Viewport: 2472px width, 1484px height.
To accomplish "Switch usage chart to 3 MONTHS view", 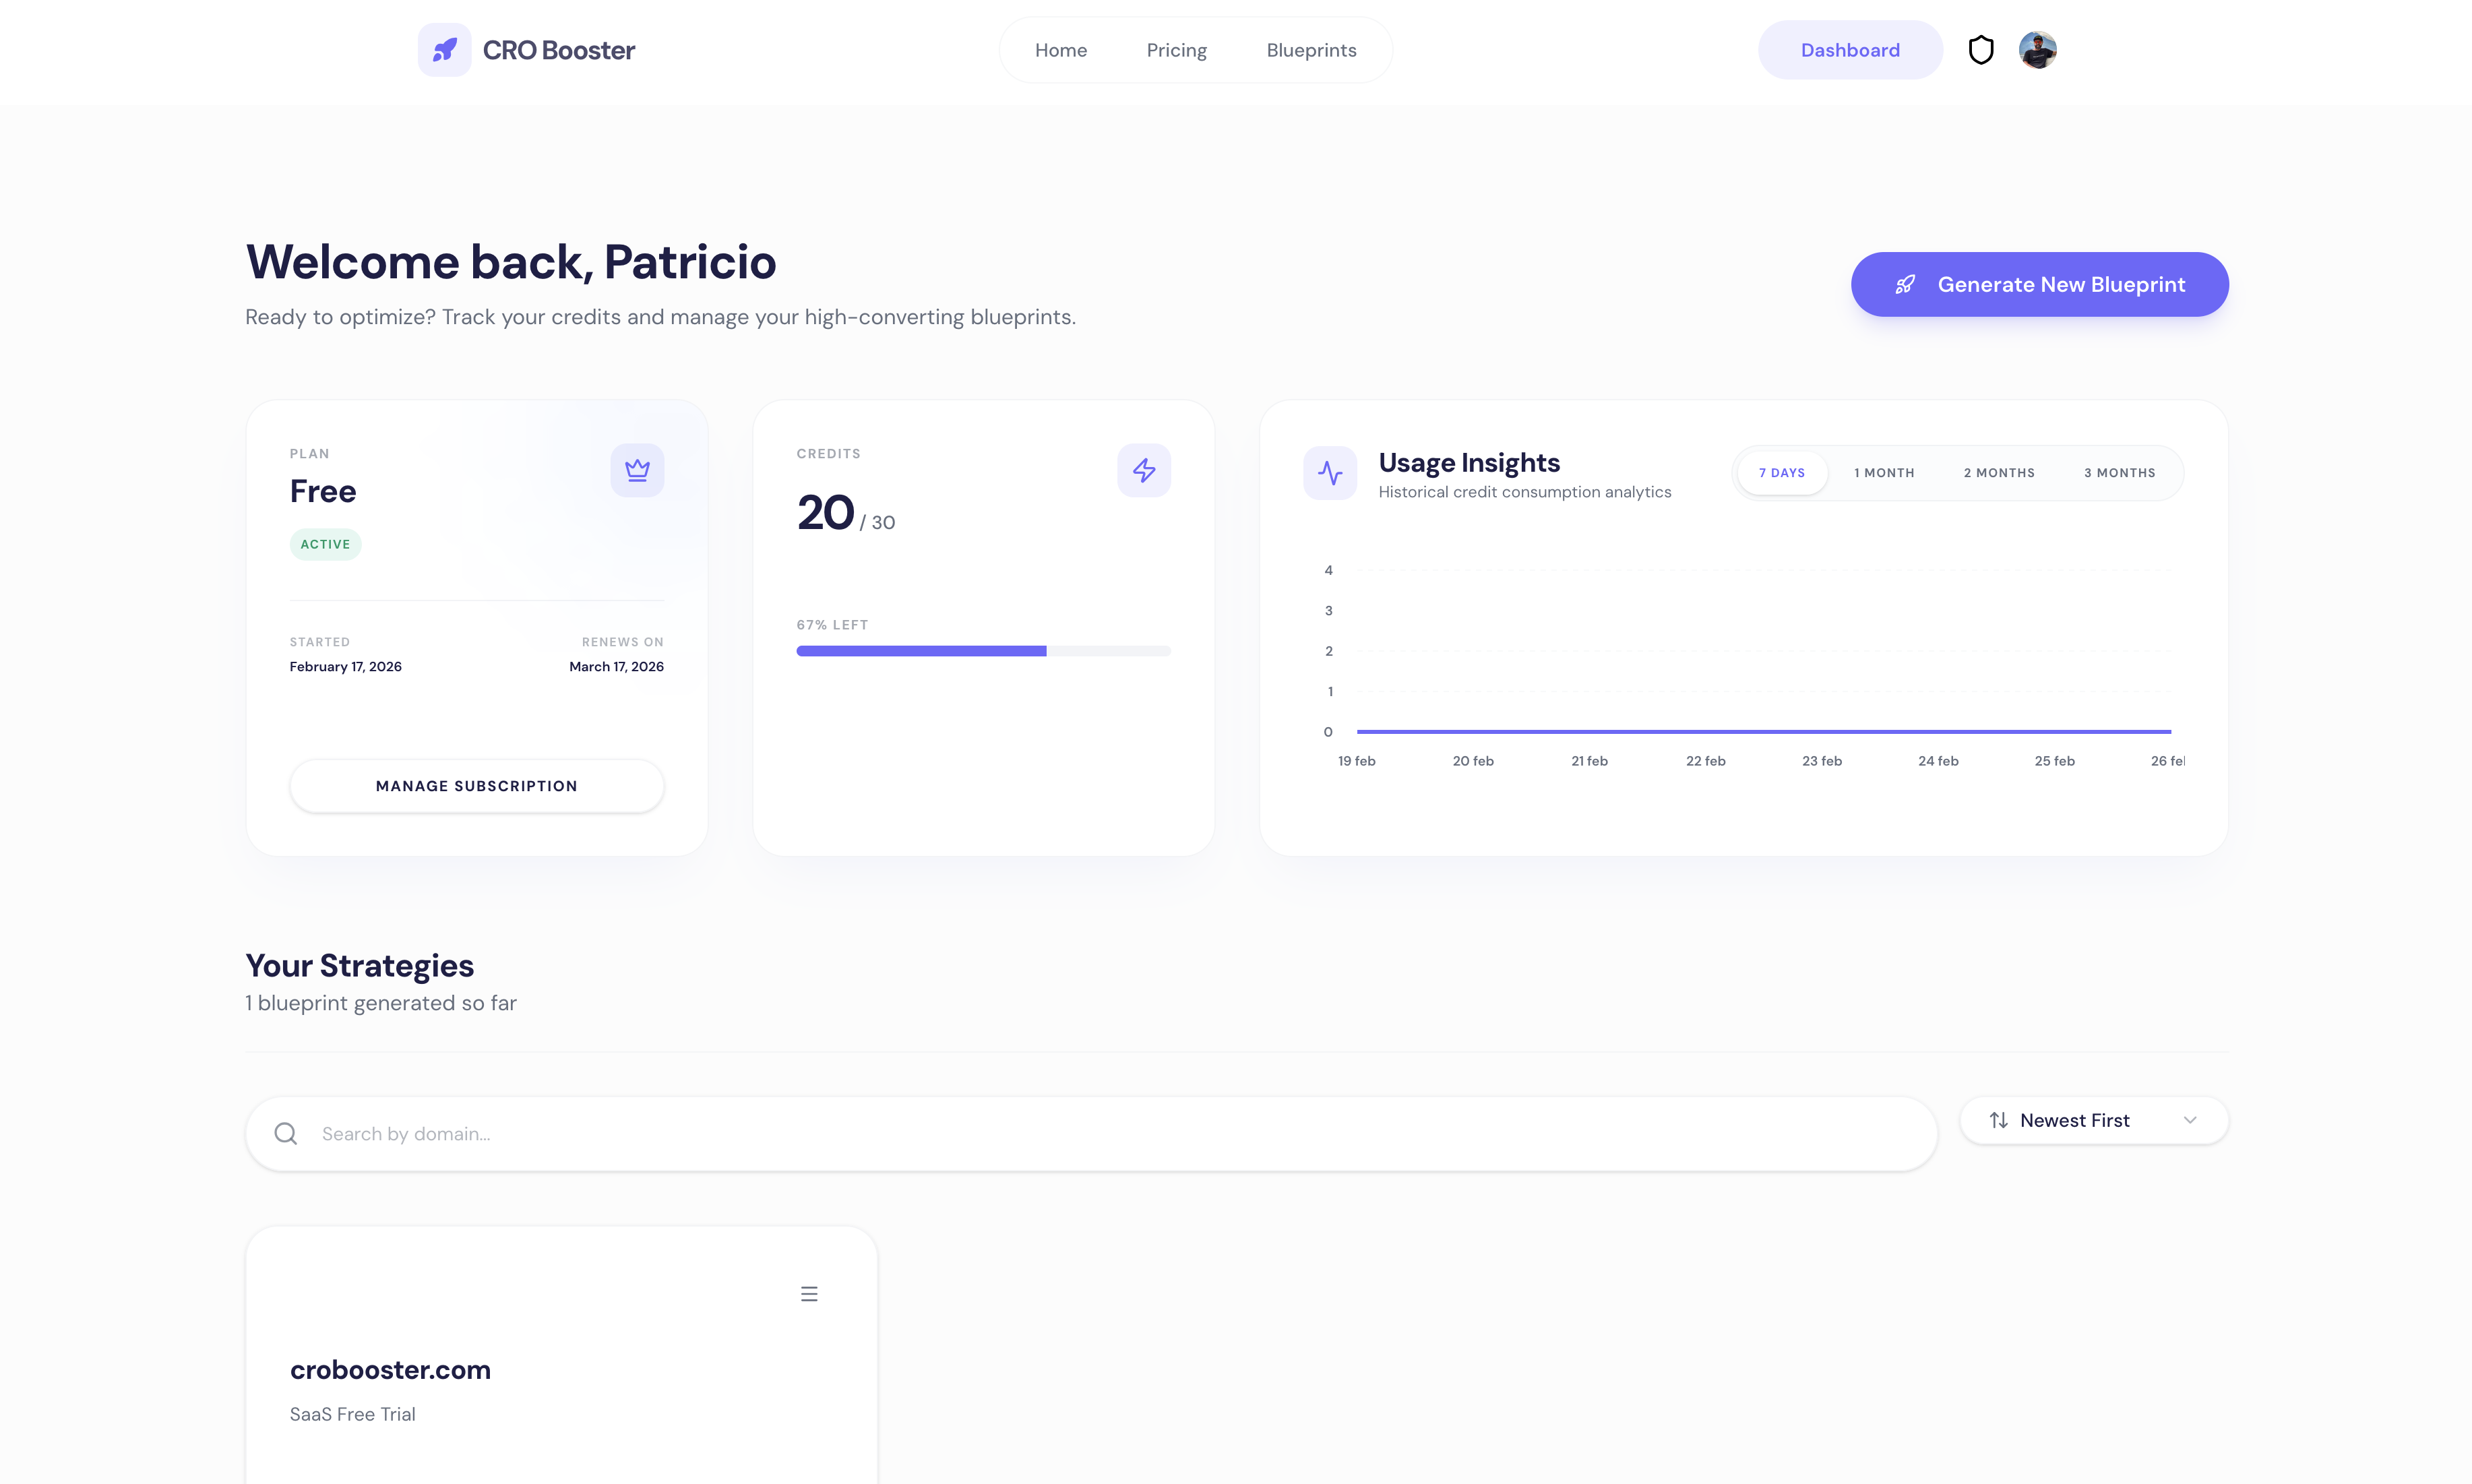I will [x=2119, y=472].
